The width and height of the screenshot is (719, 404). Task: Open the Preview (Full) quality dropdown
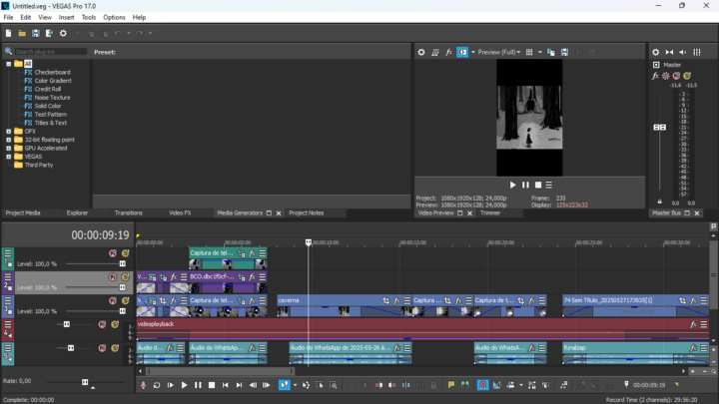click(499, 52)
